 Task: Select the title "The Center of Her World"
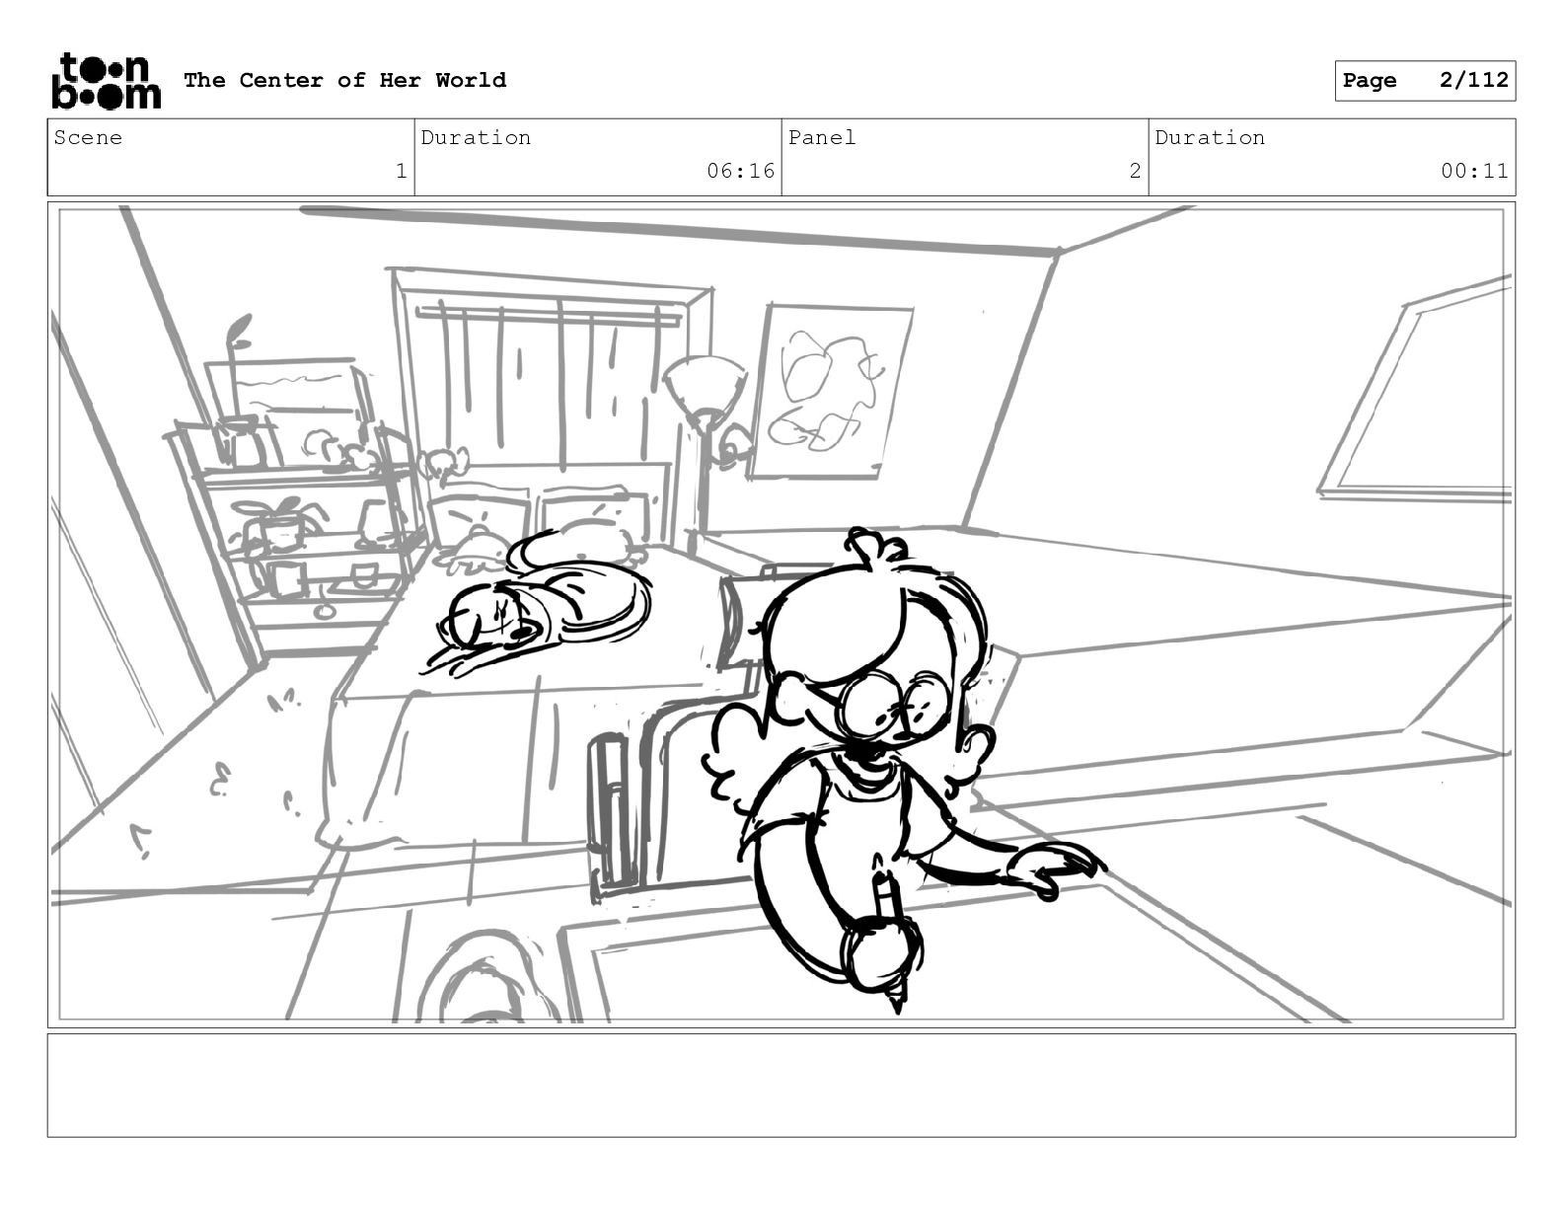tap(344, 80)
